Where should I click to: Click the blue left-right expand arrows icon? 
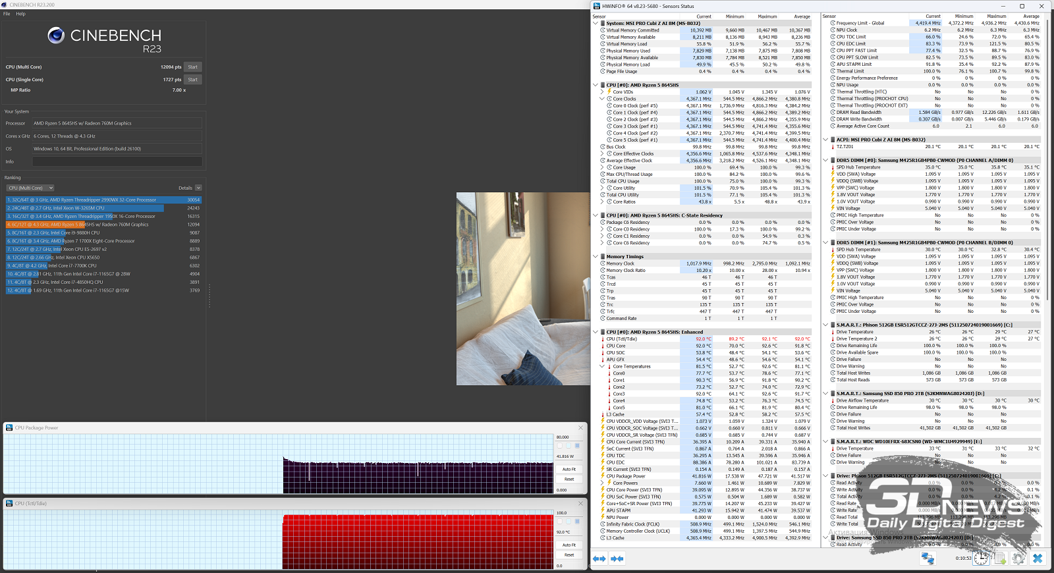(x=599, y=559)
